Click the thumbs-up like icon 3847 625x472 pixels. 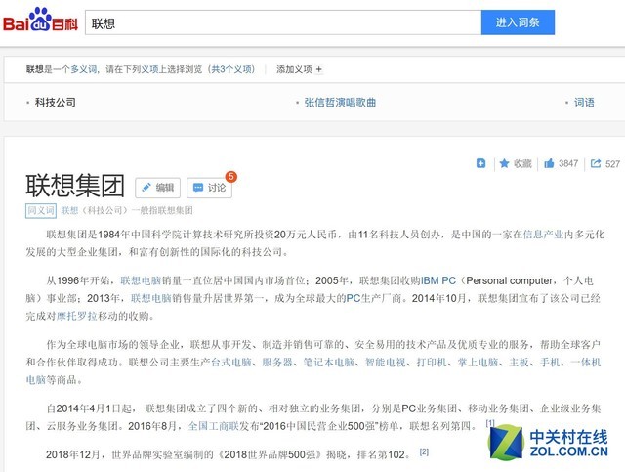tap(549, 163)
